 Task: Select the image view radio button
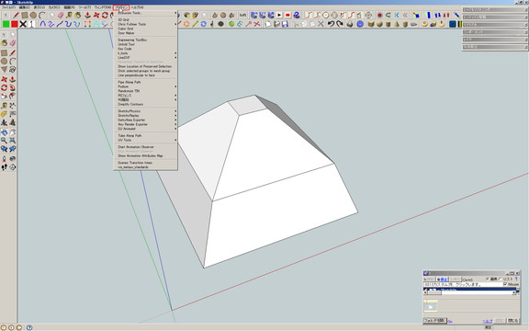[x=488, y=279]
